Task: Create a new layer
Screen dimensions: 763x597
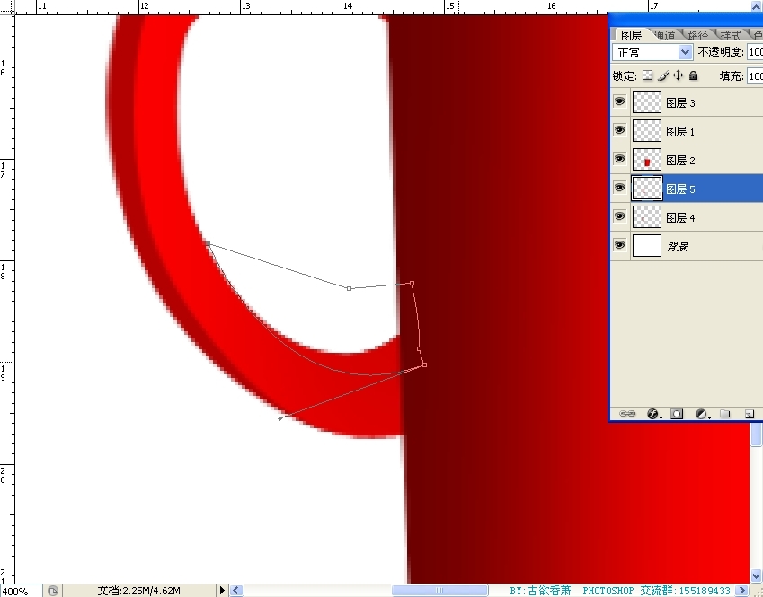Action: click(x=748, y=414)
